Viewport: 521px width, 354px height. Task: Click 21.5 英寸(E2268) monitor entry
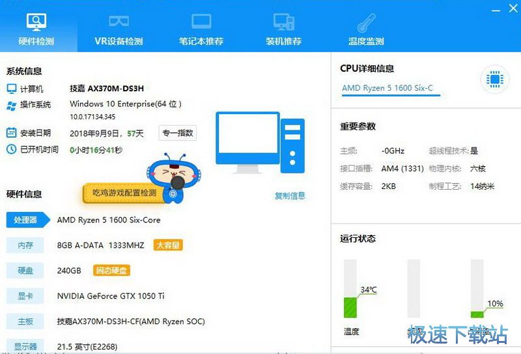(87, 347)
